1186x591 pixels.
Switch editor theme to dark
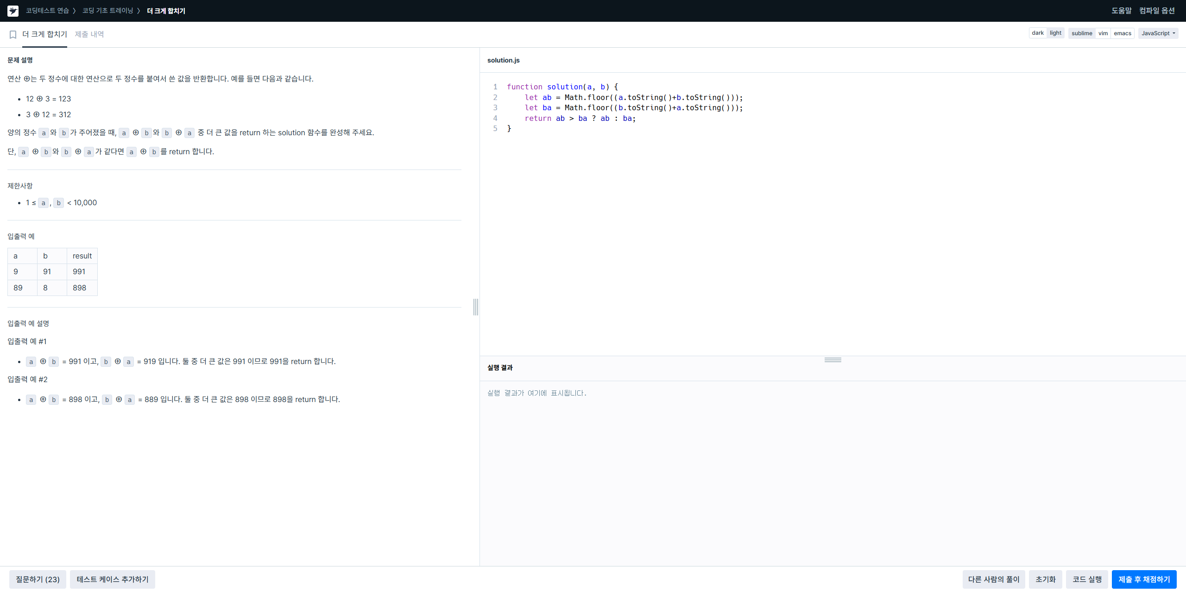point(1038,33)
